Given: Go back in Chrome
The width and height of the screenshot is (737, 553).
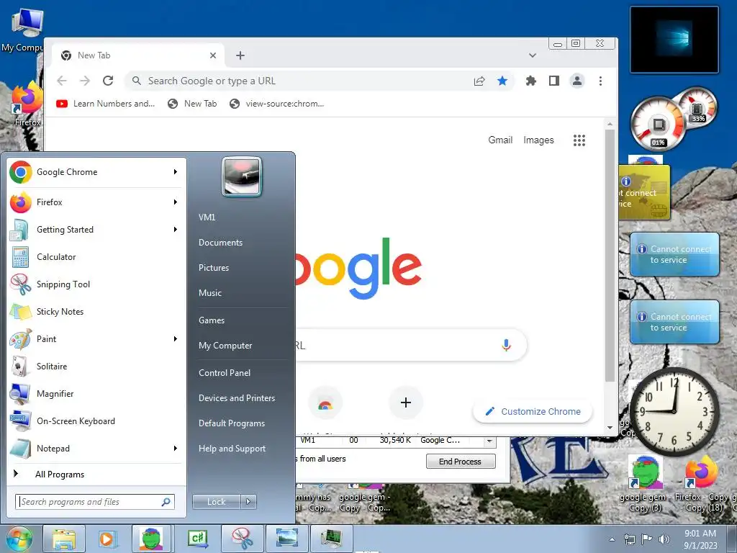Looking at the screenshot, I should pyautogui.click(x=62, y=81).
